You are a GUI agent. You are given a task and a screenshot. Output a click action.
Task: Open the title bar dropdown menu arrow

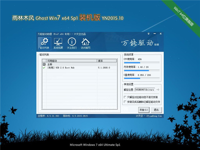[x=148, y=34]
